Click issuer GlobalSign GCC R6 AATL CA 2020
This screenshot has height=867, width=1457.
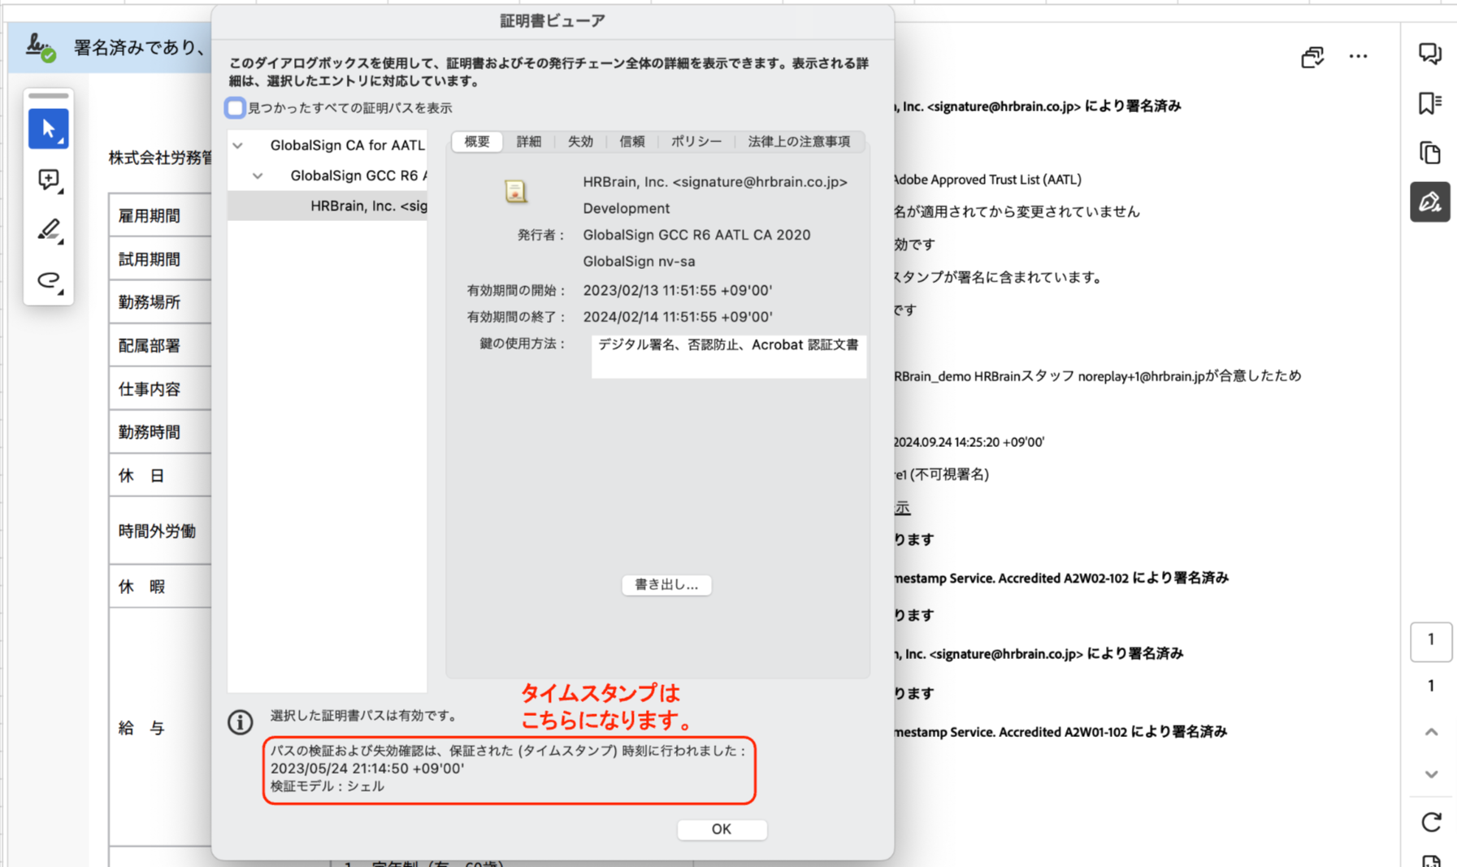(696, 235)
